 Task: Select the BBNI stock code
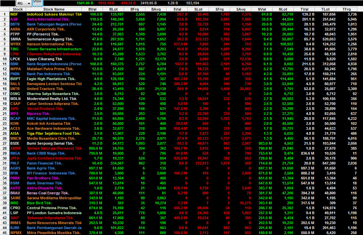pos(14,64)
